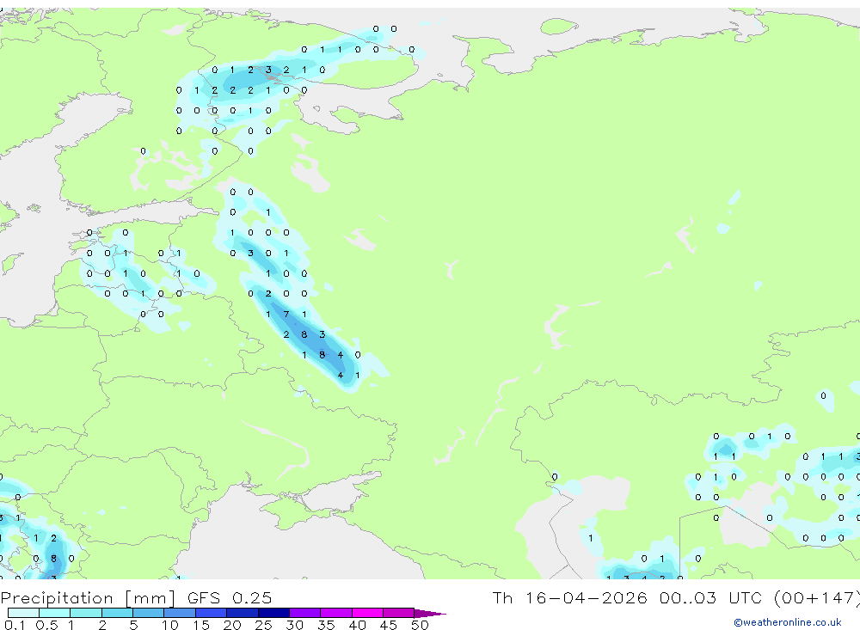Click the legend label '25'
This screenshot has height=630, width=860.
coord(263,625)
